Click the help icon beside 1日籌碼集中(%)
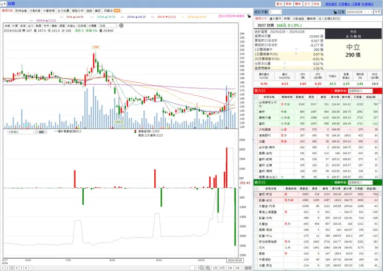383x271 pixels. pos(296,54)
